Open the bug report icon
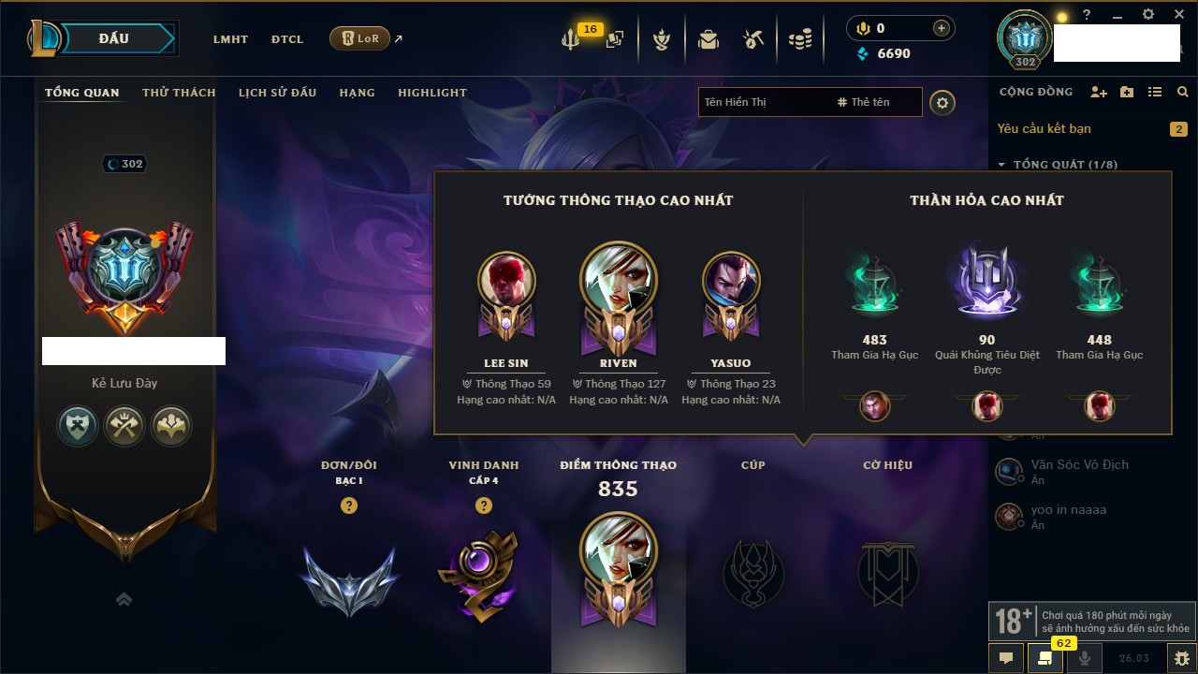 [1181, 658]
